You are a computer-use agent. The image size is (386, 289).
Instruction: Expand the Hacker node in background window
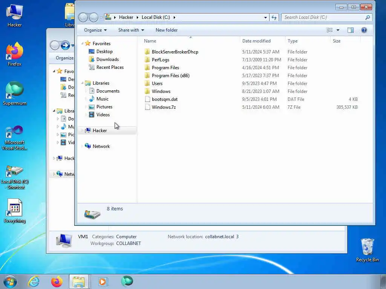click(54, 158)
